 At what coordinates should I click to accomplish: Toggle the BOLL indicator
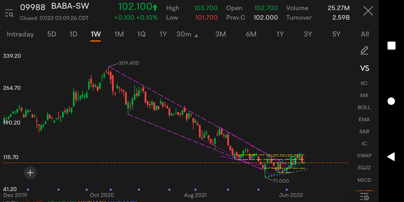[x=364, y=107]
